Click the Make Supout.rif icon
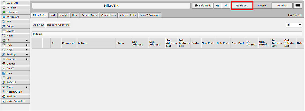305x111 pixels. (4, 101)
